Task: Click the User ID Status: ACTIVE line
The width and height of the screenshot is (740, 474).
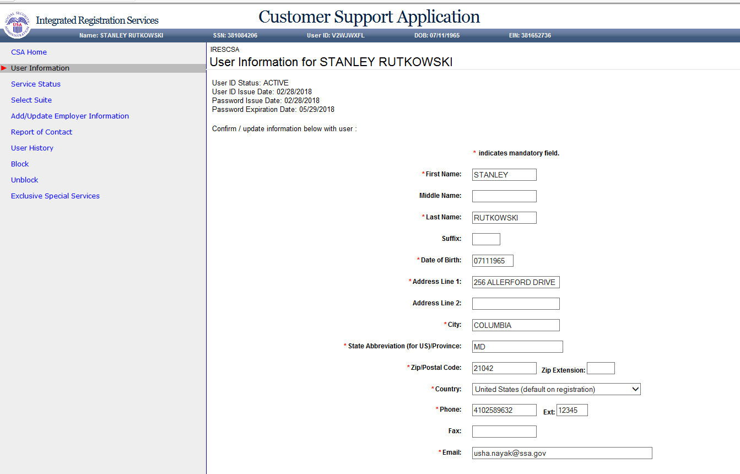Action: (x=250, y=83)
